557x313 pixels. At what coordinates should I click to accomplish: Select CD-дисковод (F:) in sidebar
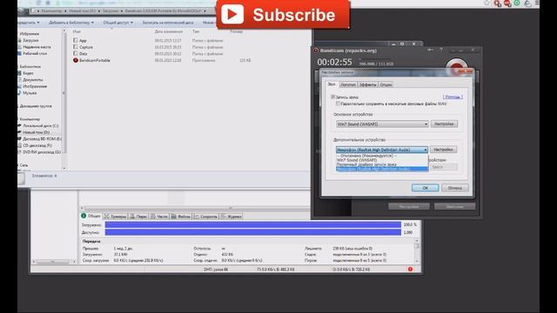click(37, 145)
